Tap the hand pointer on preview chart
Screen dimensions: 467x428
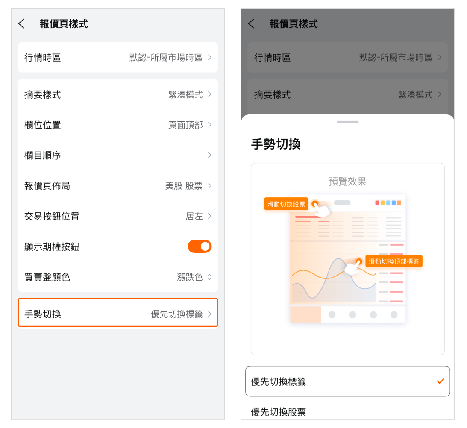(352, 268)
